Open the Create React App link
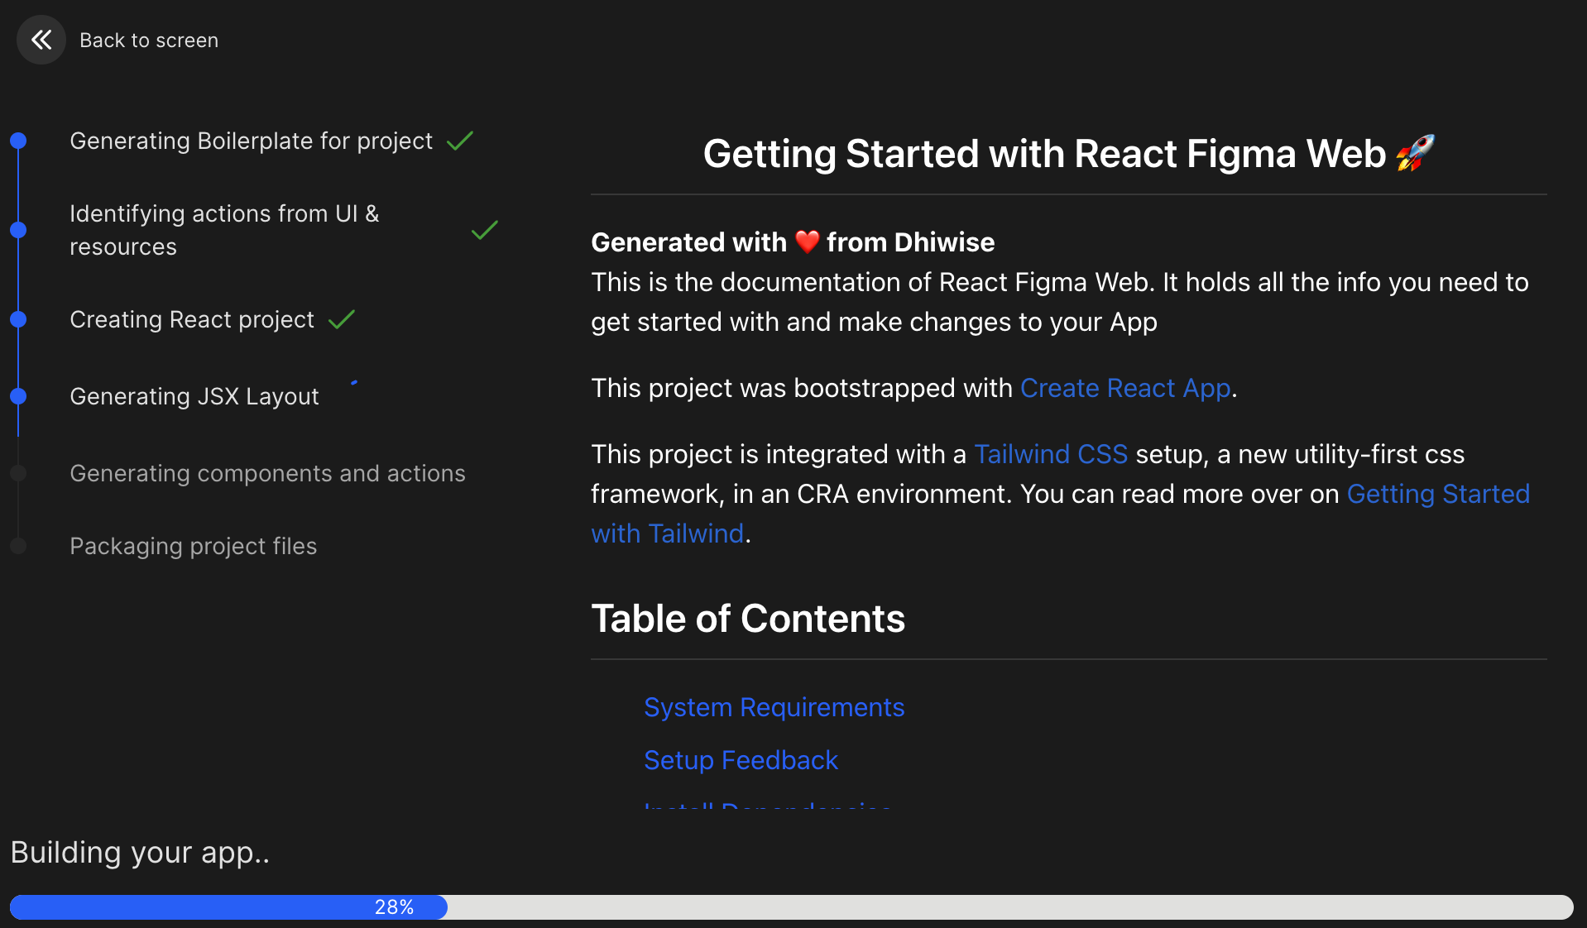 (x=1125, y=388)
